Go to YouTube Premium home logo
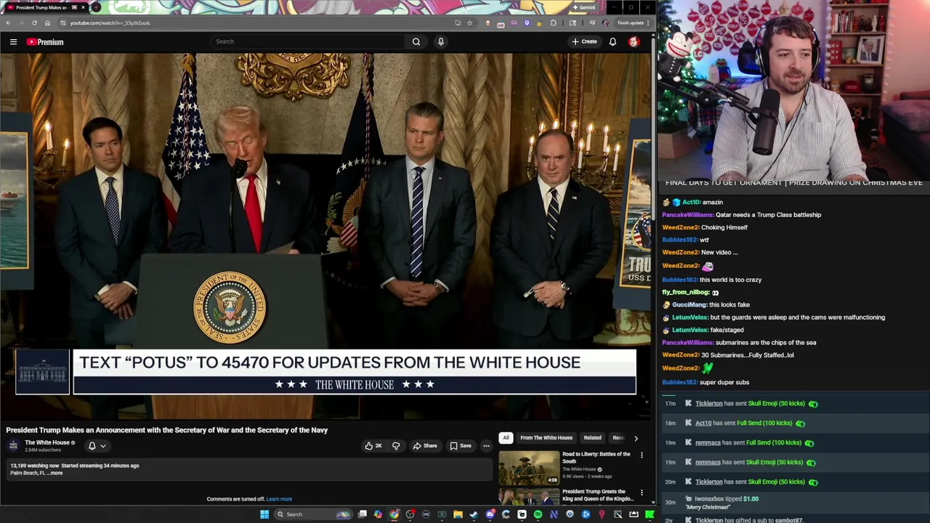 [x=45, y=42]
